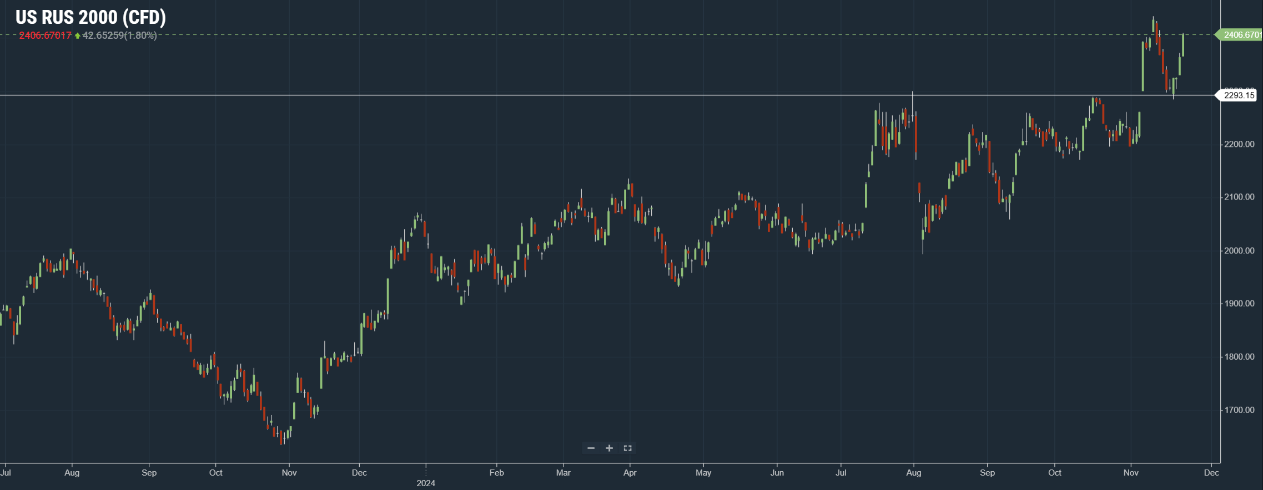Zoom in the chart with plus icon

click(x=609, y=448)
